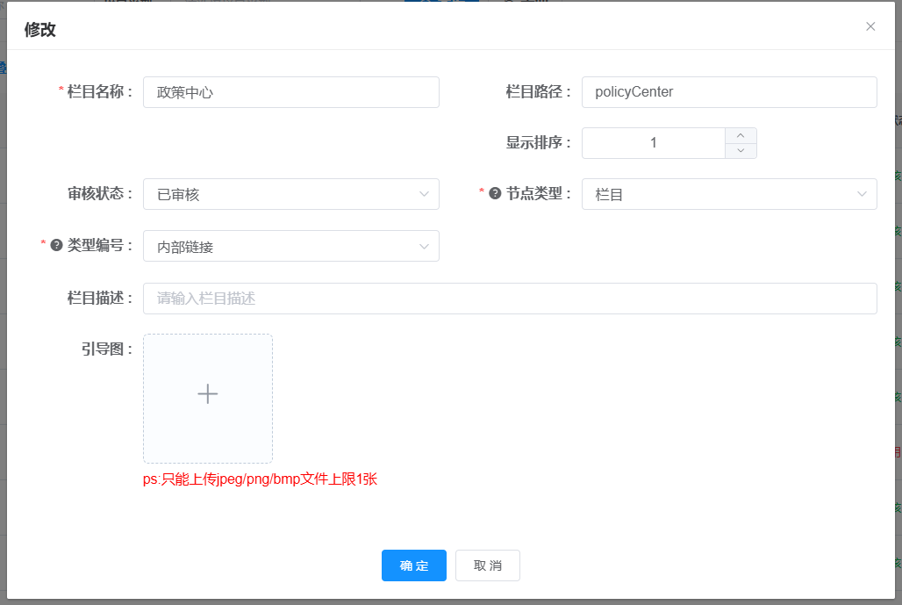The width and height of the screenshot is (902, 605).
Task: Open the 审核状态 dropdown showing 已审核
Action: click(290, 194)
